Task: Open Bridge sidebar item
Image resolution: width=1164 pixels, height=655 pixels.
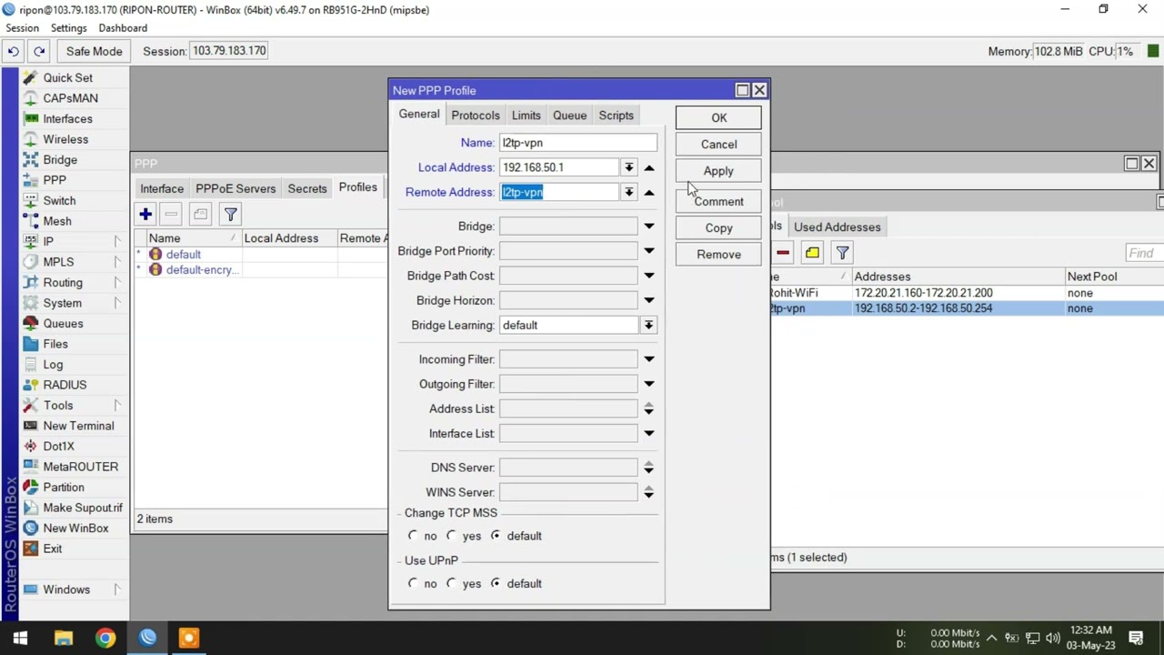Action: coord(60,159)
